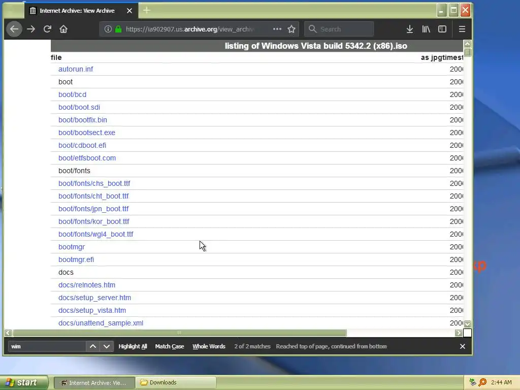
Task: Go back with the browser back arrow
Action: (x=14, y=29)
